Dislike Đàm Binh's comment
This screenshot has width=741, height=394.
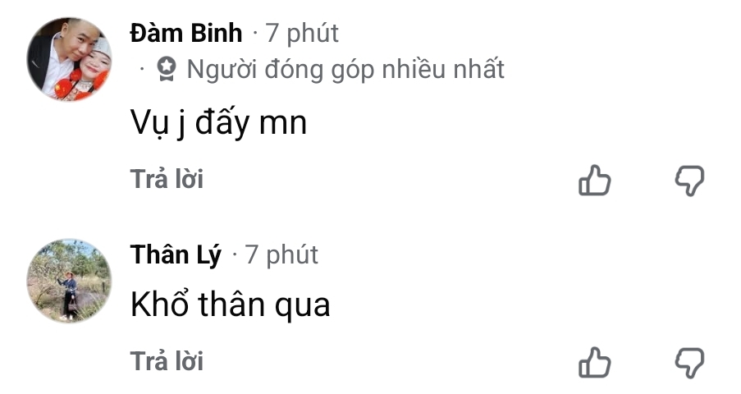(x=689, y=180)
